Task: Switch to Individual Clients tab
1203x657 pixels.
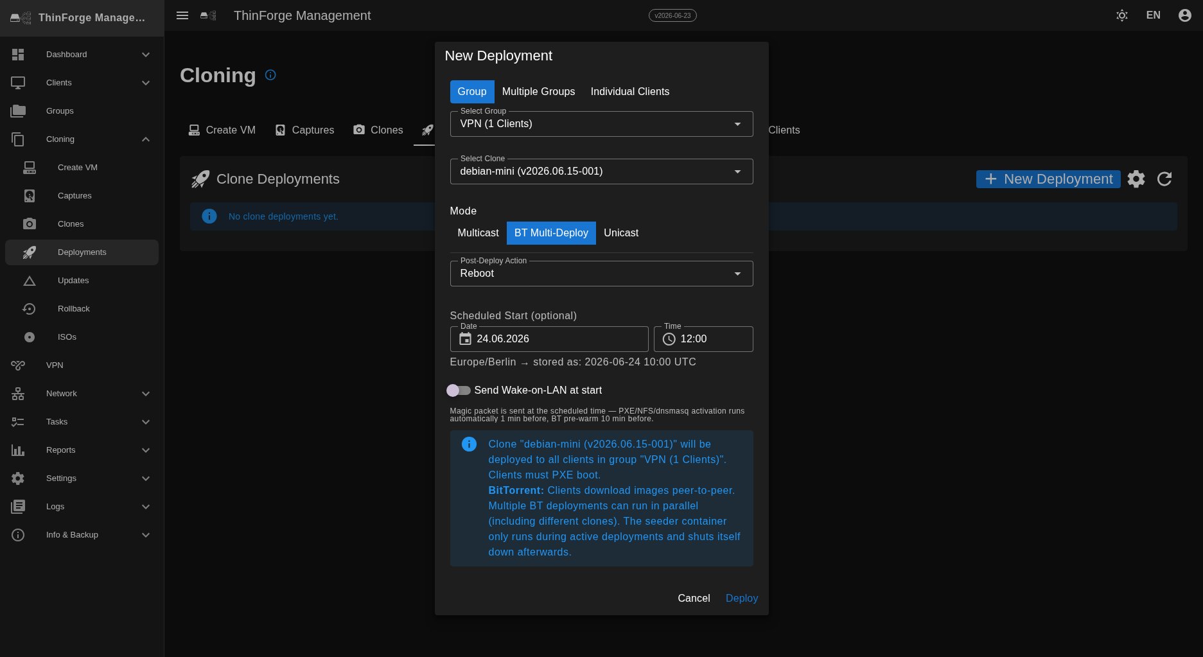Action: tap(630, 92)
